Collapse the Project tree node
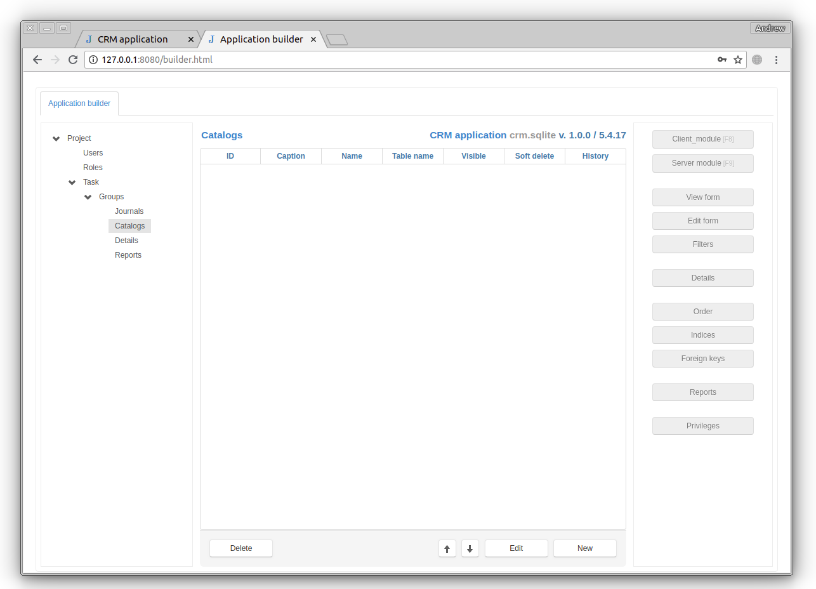The width and height of the screenshot is (816, 589). pyautogui.click(x=56, y=138)
